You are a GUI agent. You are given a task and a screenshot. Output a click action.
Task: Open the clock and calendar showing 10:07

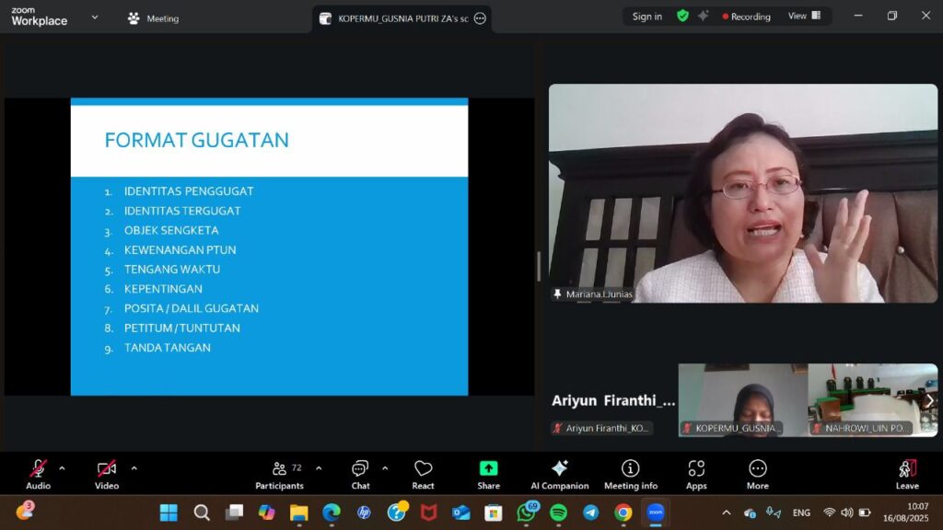(x=906, y=512)
